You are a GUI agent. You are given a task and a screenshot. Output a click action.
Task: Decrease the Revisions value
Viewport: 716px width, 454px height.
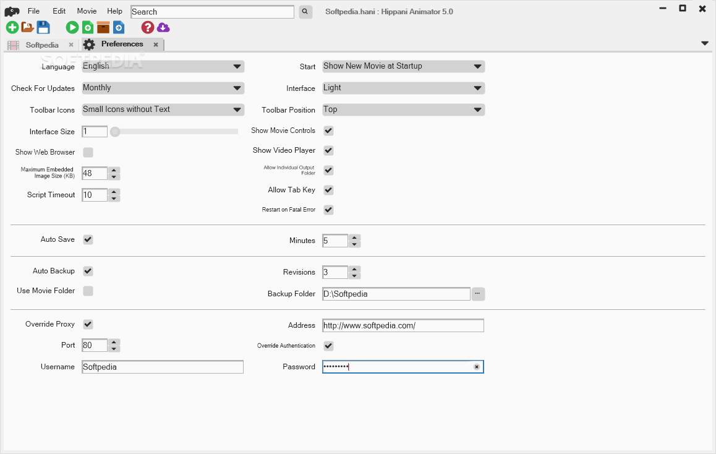click(355, 276)
